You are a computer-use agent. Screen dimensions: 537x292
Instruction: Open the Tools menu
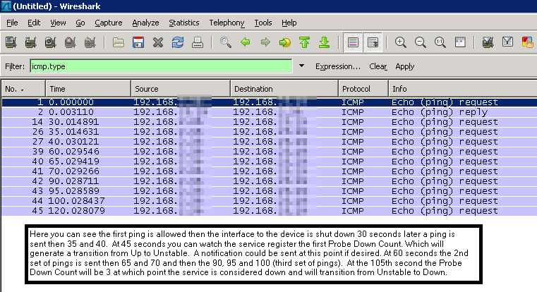[263, 23]
